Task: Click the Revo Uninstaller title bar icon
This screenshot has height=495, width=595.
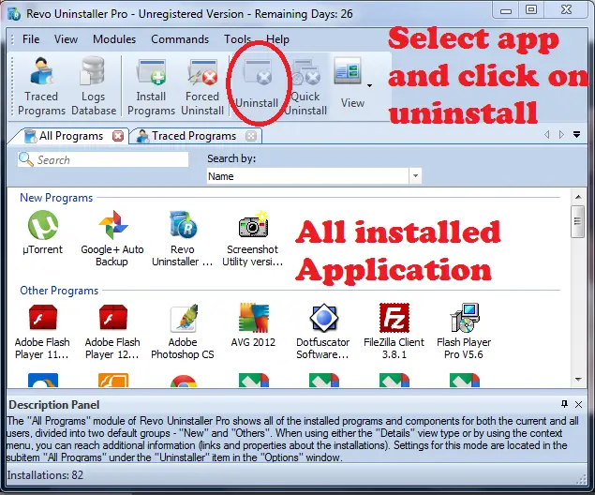Action: (14, 14)
